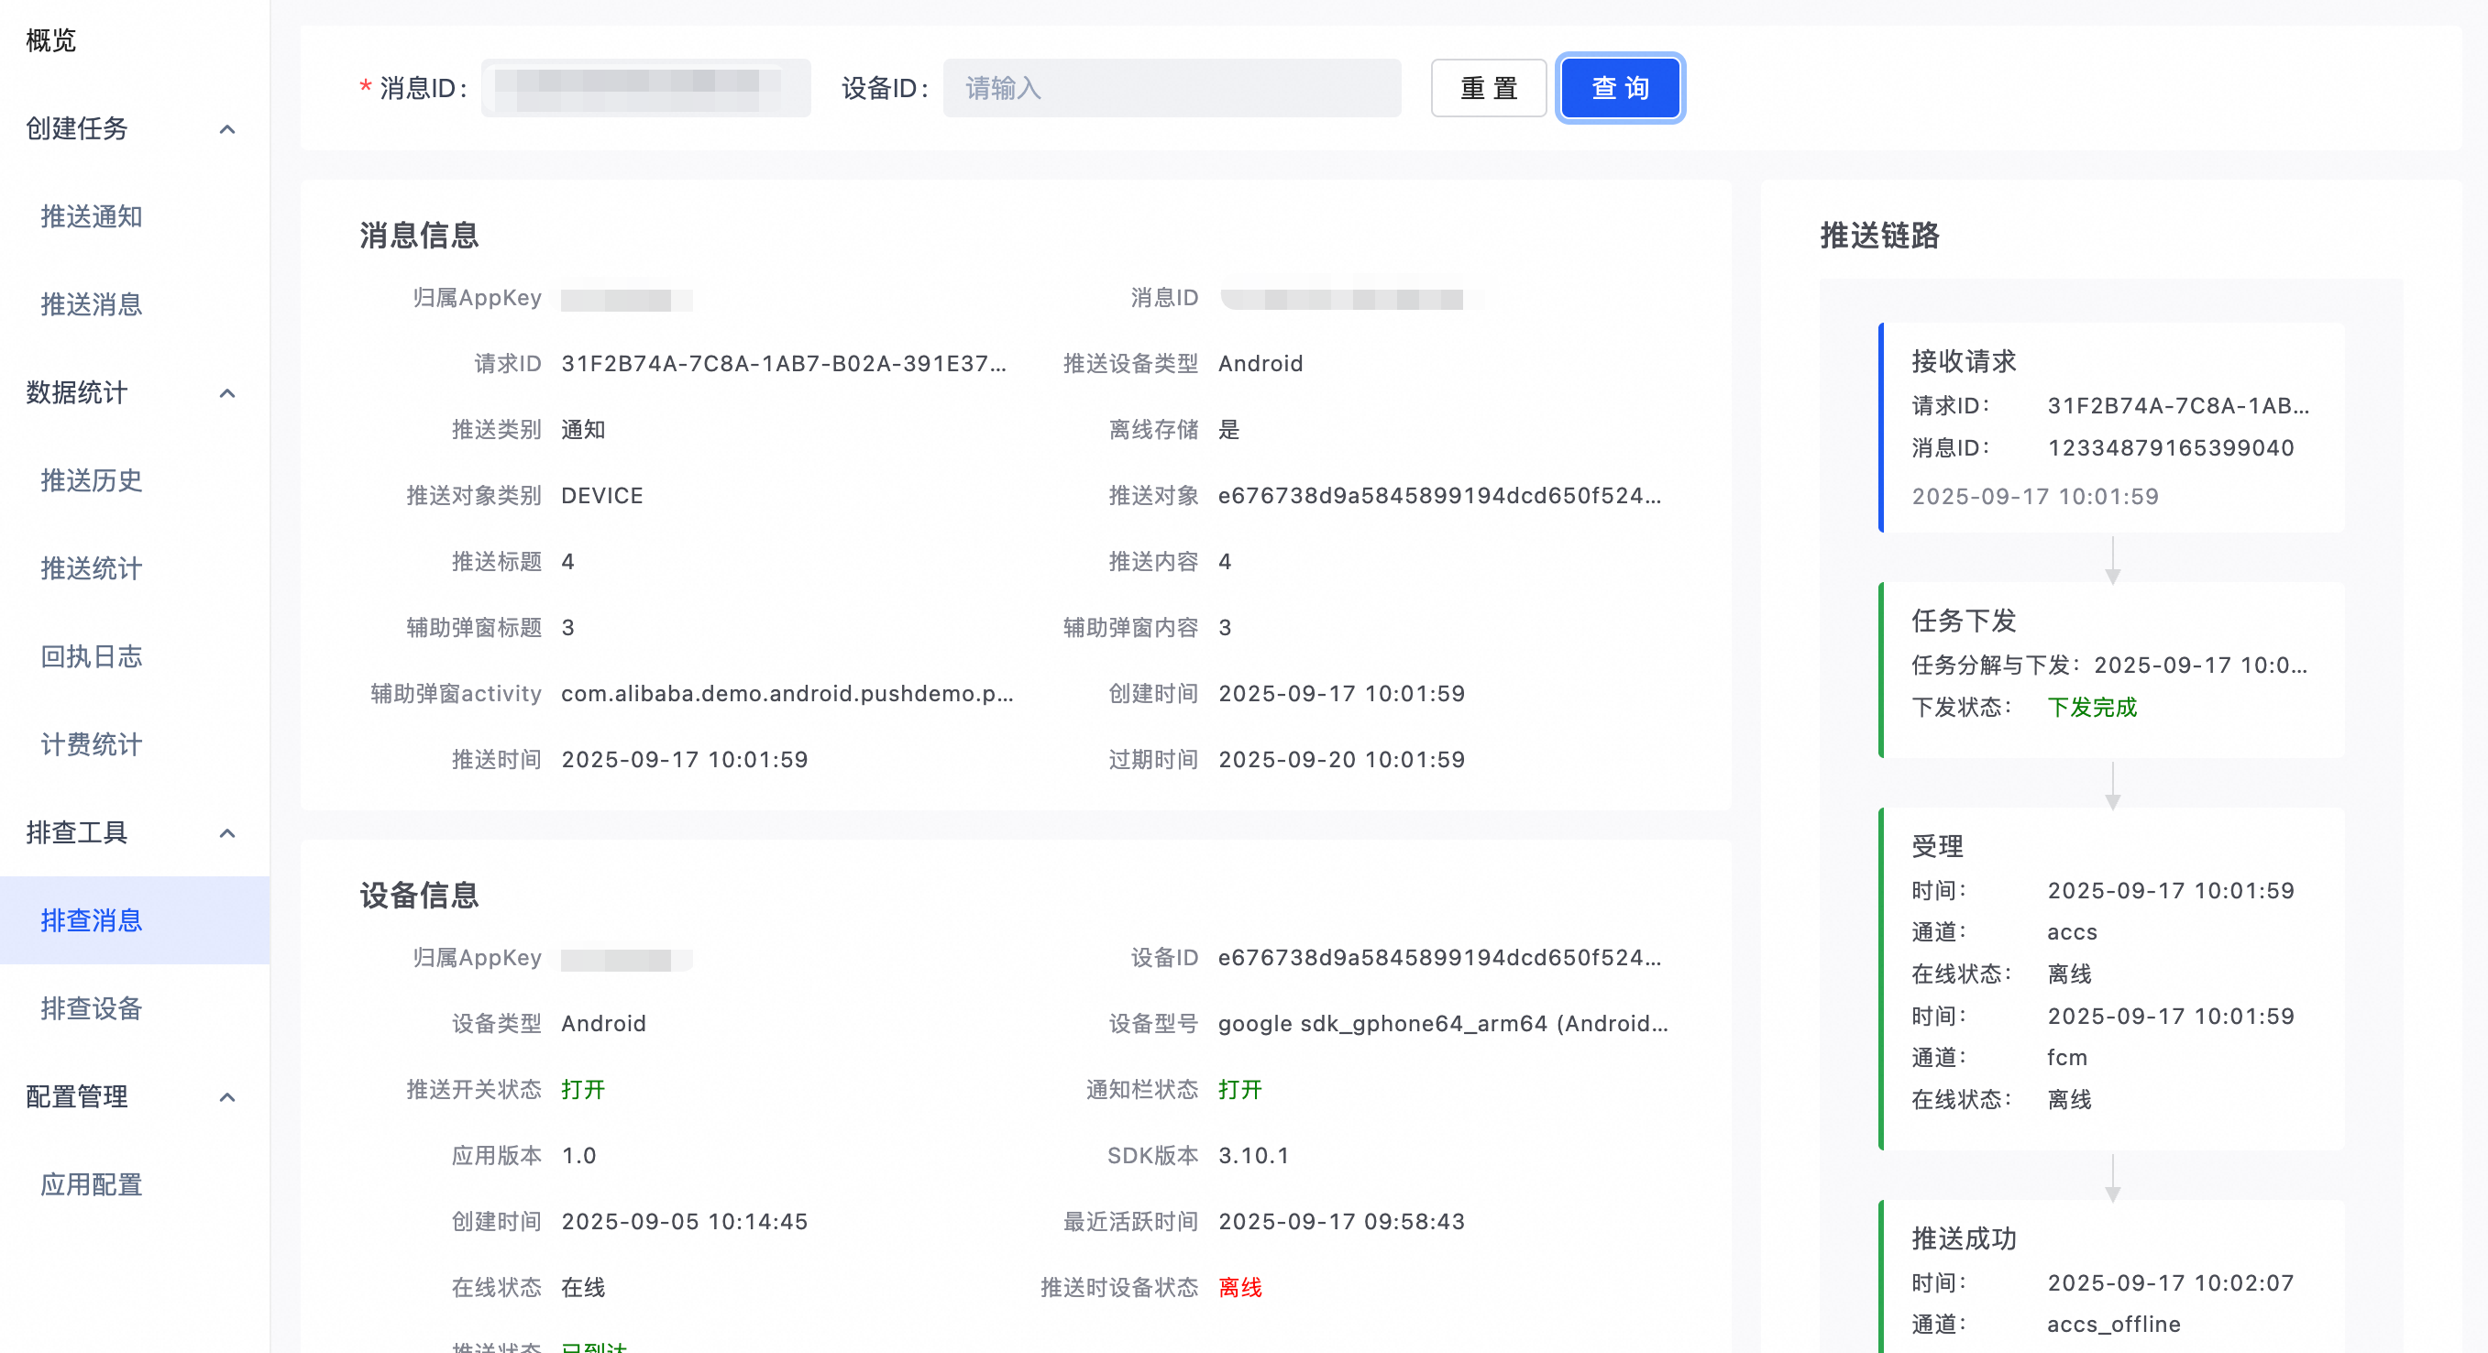Go to 推送通知 menu item

[x=92, y=217]
